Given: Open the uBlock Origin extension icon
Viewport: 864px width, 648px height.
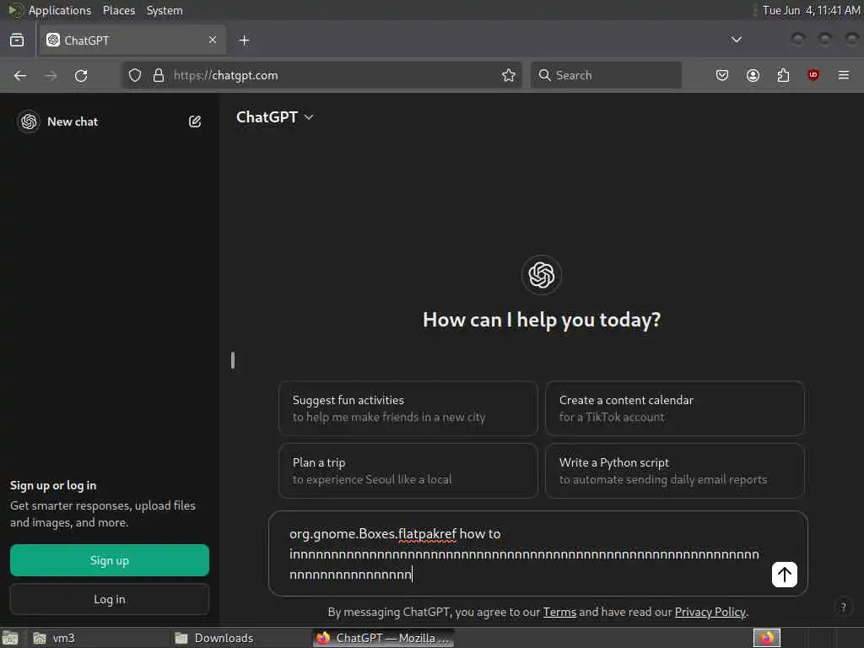Looking at the screenshot, I should (813, 75).
